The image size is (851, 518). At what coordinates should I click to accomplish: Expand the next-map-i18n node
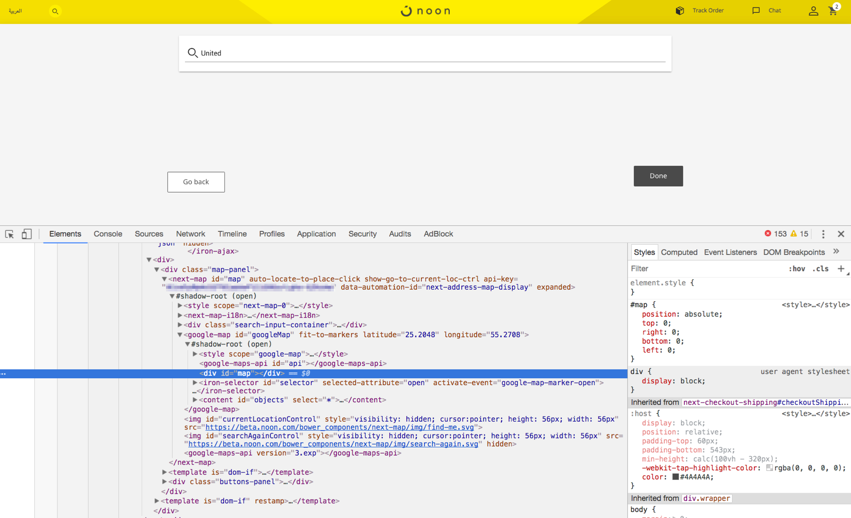pos(180,315)
